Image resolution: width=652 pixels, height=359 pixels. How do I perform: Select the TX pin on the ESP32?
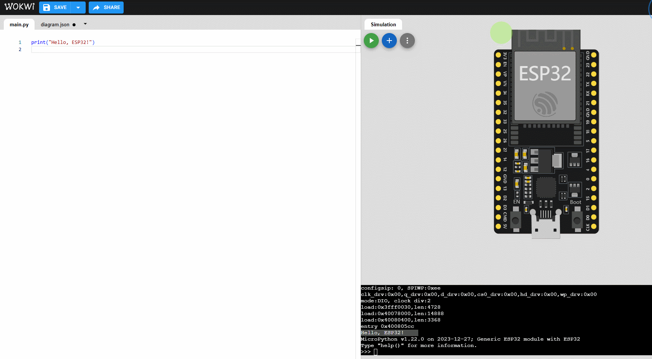click(x=594, y=83)
